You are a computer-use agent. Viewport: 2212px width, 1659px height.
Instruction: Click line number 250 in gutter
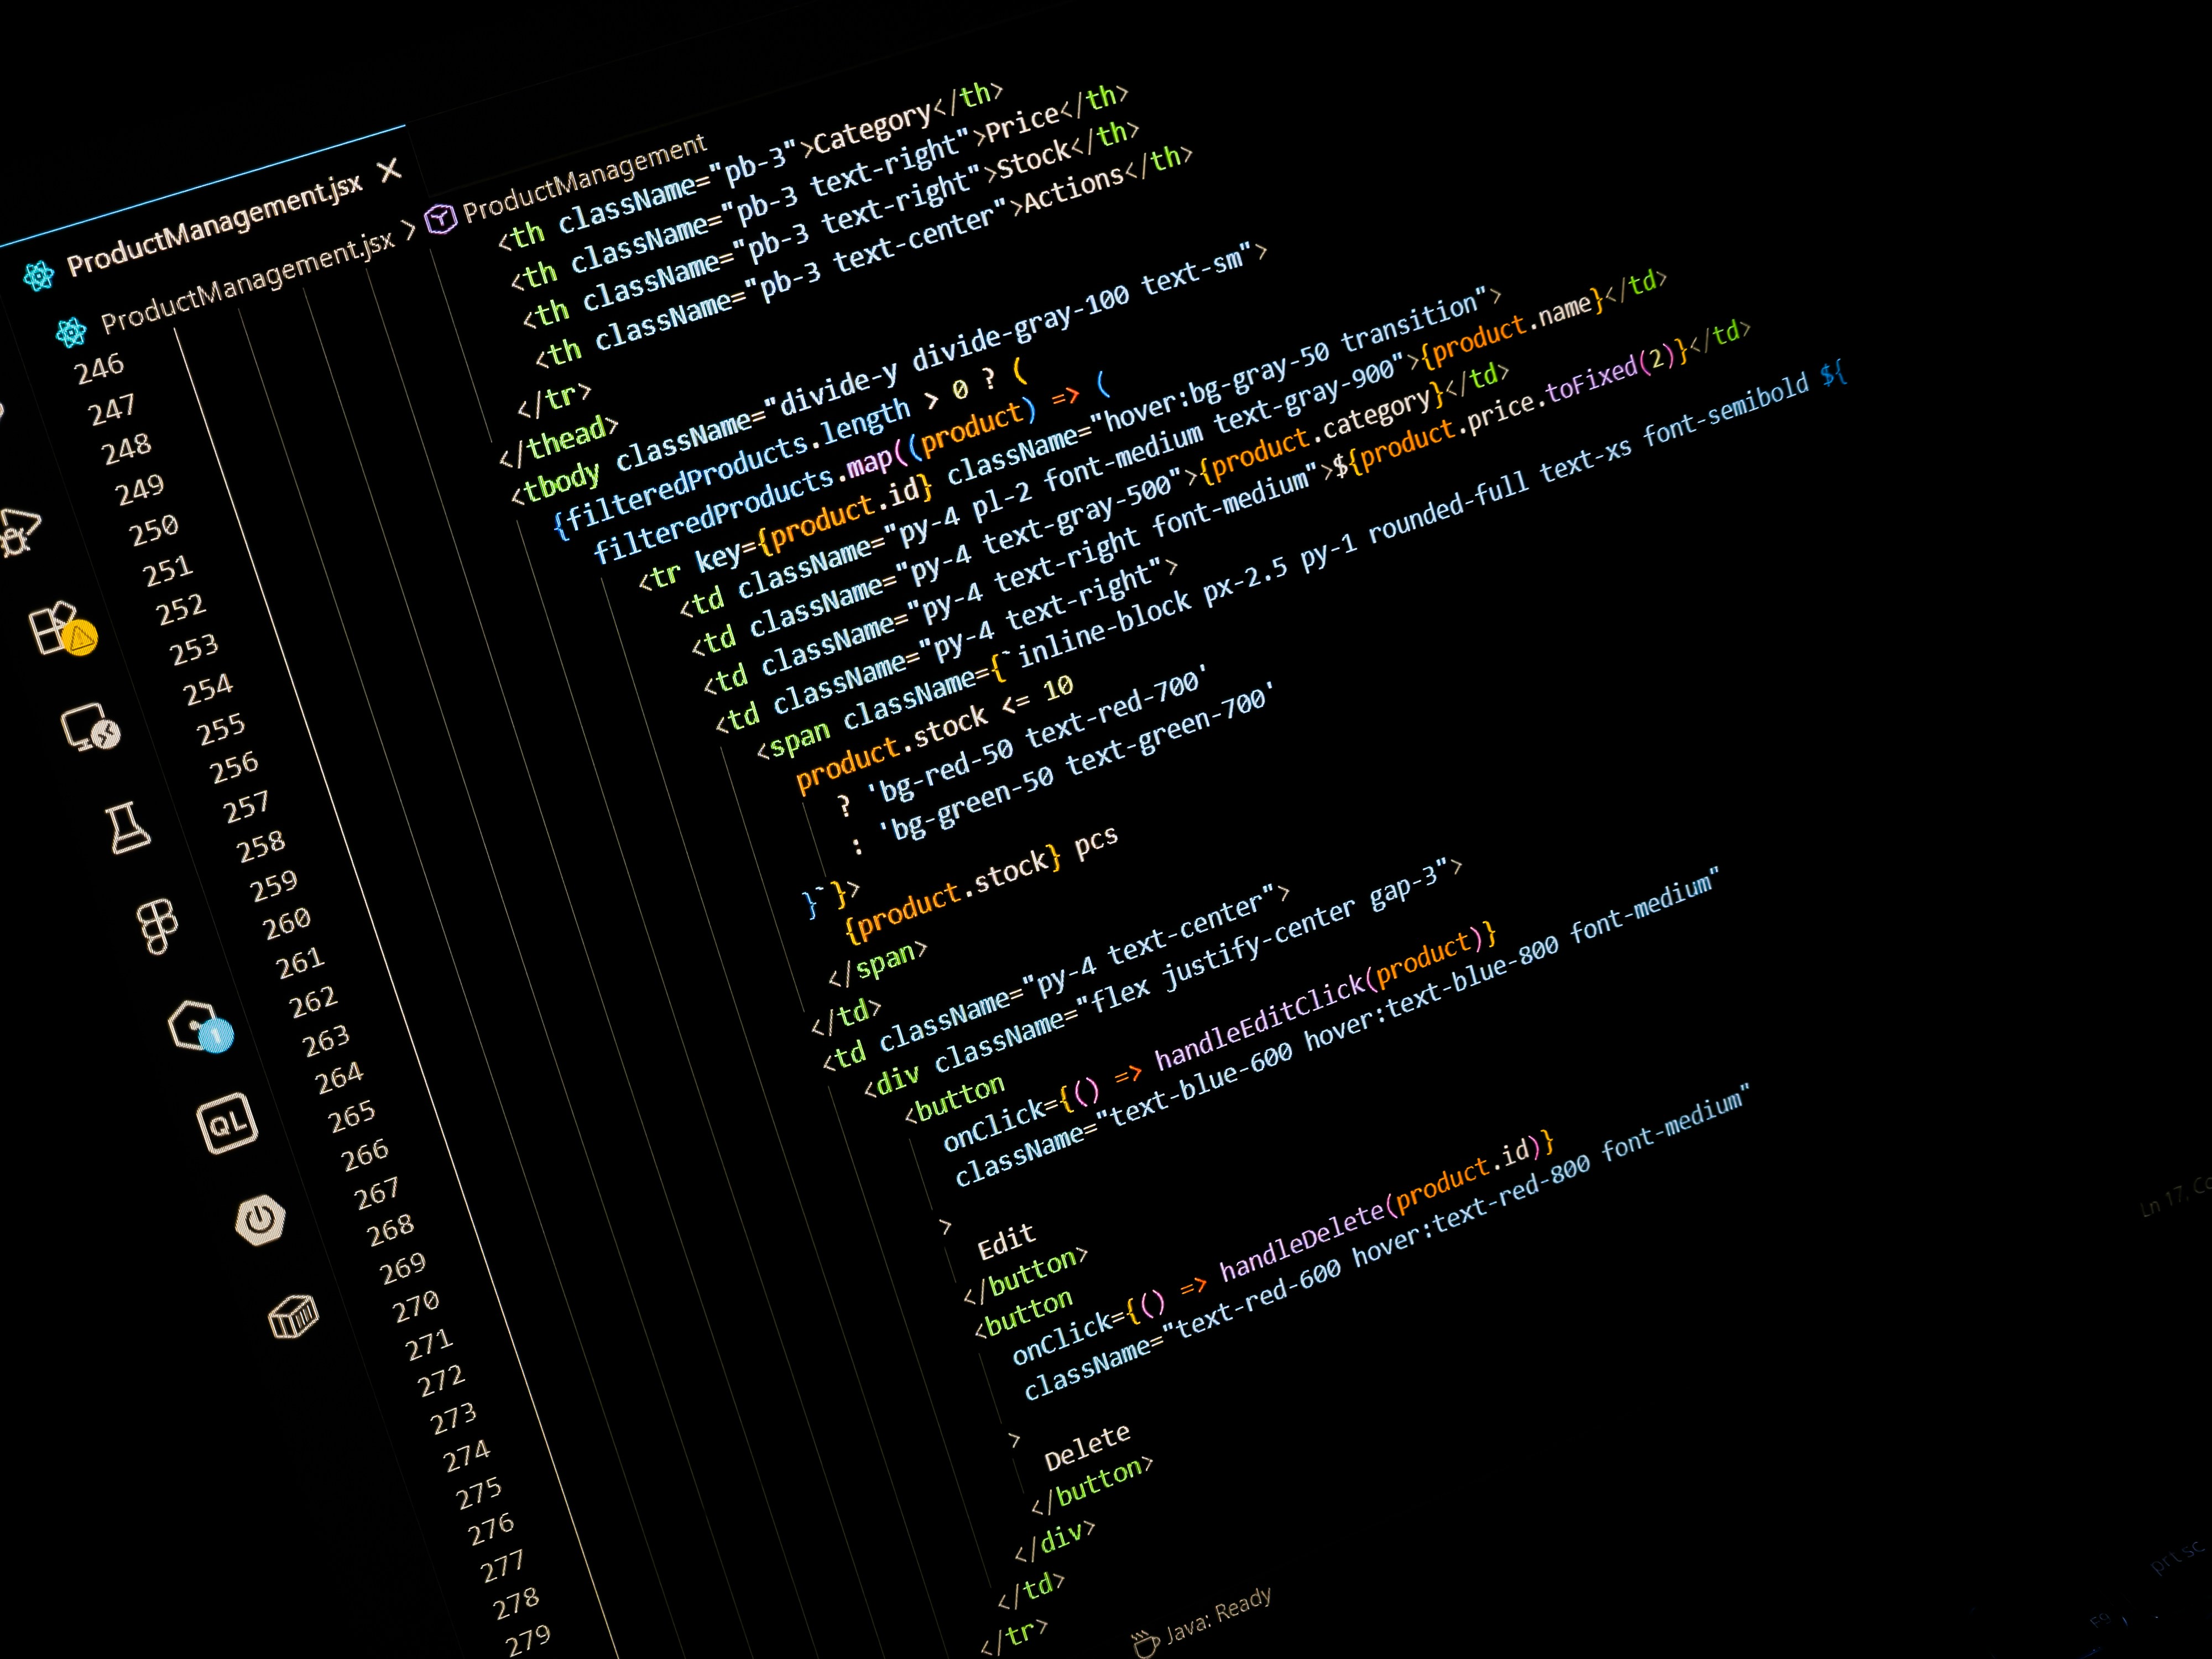coord(154,530)
